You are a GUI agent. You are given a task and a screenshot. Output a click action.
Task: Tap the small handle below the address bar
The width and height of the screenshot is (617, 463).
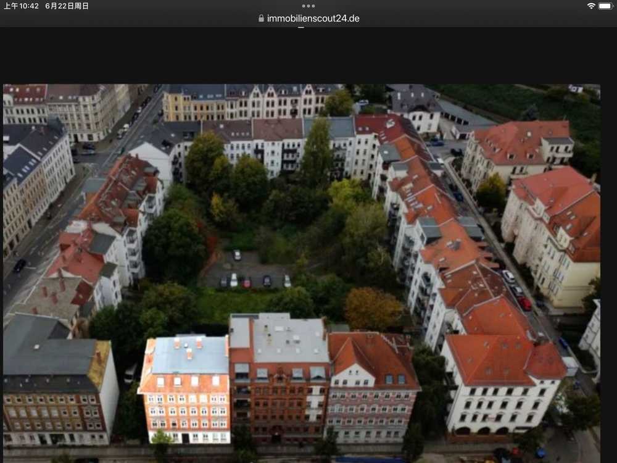click(x=301, y=27)
